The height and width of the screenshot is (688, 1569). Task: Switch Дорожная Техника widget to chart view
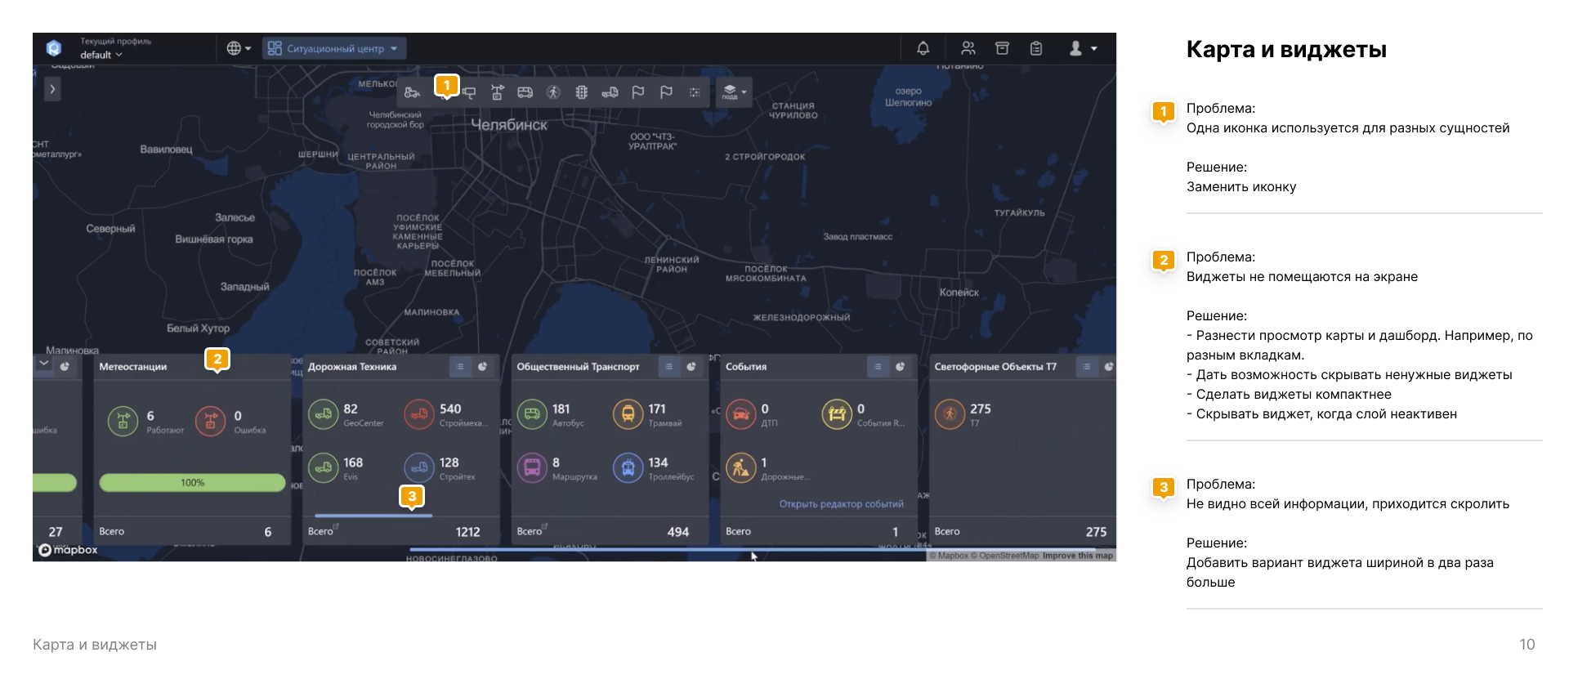[x=483, y=367]
